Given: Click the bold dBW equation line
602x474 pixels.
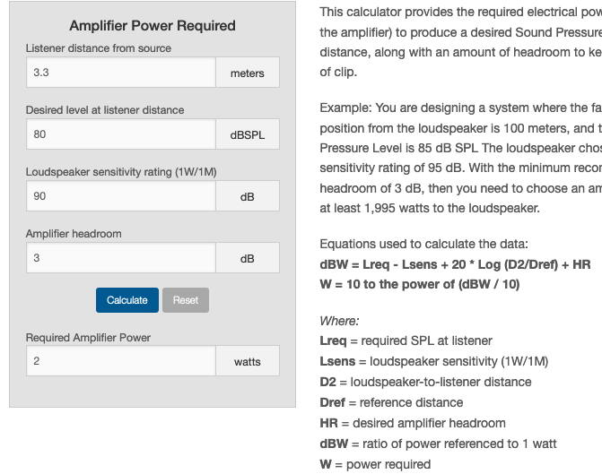Looking at the screenshot, I should 455,264.
